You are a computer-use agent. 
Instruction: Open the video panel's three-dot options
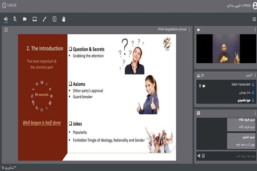pyautogui.click(x=255, y=30)
